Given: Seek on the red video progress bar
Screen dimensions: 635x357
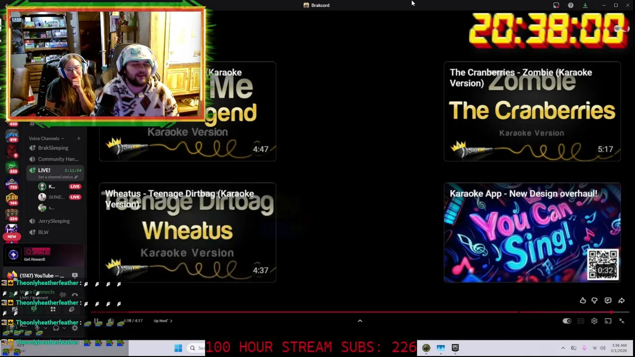Looking at the screenshot, I should [x=360, y=312].
